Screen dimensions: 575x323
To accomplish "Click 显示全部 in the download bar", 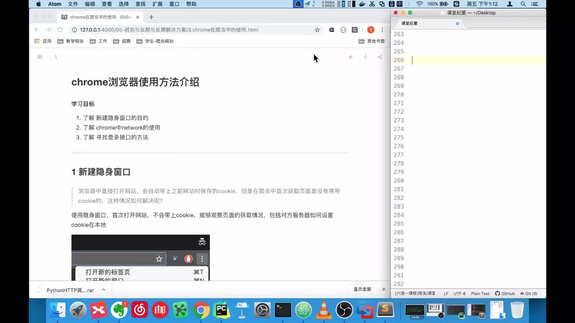I will (362, 289).
